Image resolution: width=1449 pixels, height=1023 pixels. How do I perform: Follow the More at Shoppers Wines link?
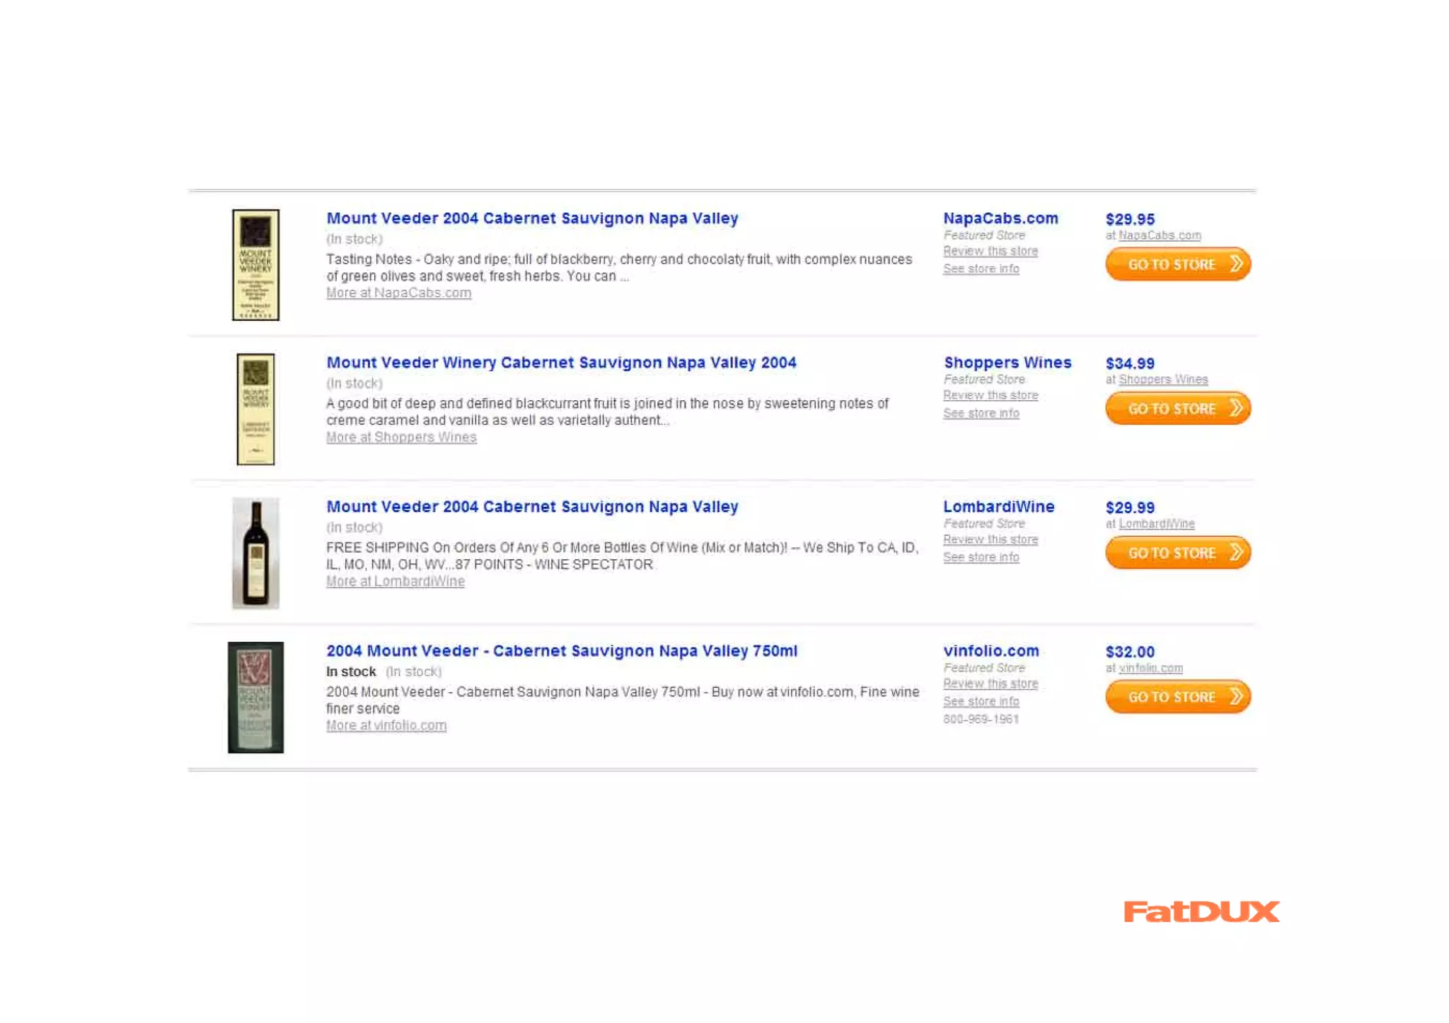401,437
